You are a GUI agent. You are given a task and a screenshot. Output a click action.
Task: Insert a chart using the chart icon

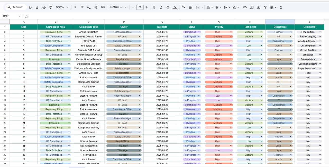(258, 7)
